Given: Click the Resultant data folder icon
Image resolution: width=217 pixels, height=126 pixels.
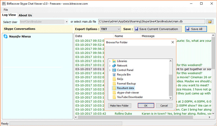Looking at the screenshot, I should point(114,88).
